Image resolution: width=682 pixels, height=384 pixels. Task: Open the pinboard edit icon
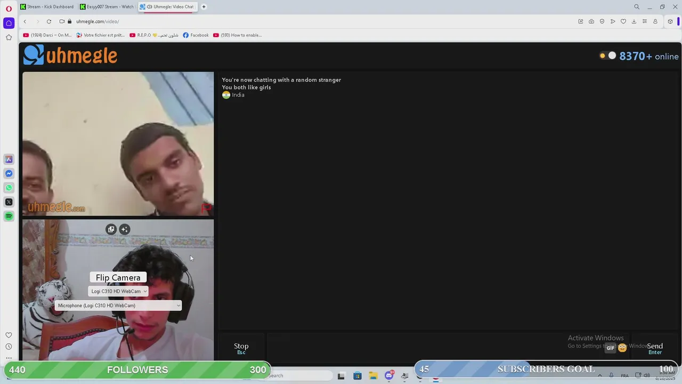point(581,21)
